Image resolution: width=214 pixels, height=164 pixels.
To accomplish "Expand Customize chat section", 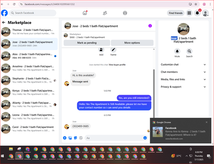I will [183, 65].
